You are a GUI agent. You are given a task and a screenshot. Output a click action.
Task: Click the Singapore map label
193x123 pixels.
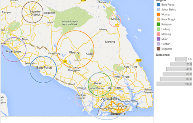coord(118,113)
